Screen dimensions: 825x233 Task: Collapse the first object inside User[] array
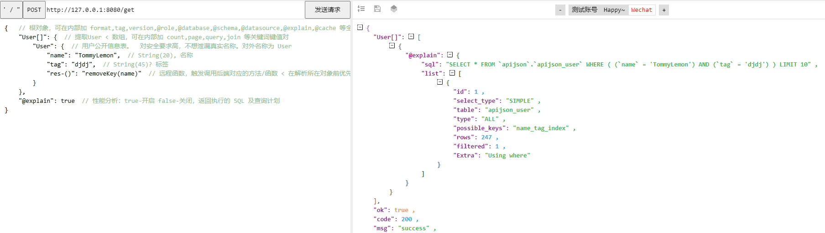click(392, 46)
